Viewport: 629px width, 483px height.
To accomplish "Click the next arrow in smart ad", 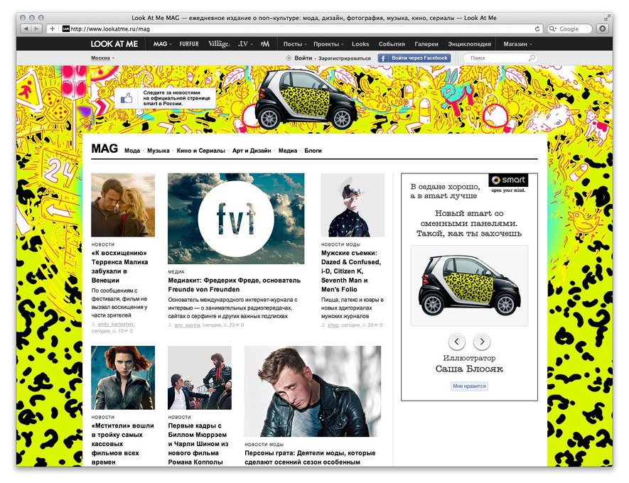I will tap(482, 341).
